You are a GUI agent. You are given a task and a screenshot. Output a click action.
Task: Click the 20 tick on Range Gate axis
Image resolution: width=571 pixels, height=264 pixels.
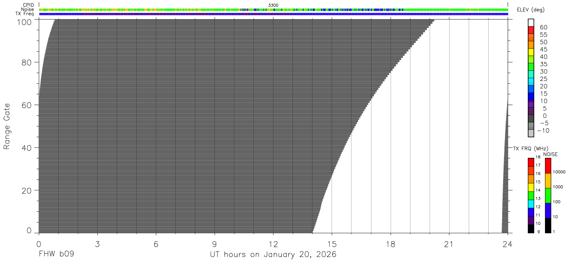[27, 190]
